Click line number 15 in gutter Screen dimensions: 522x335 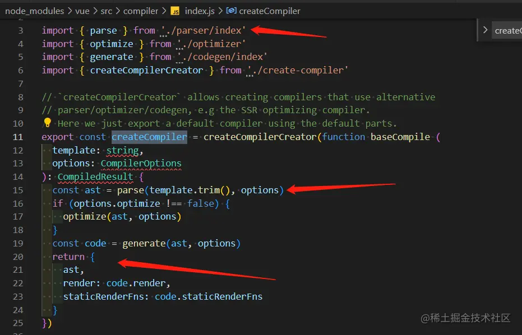pos(18,190)
